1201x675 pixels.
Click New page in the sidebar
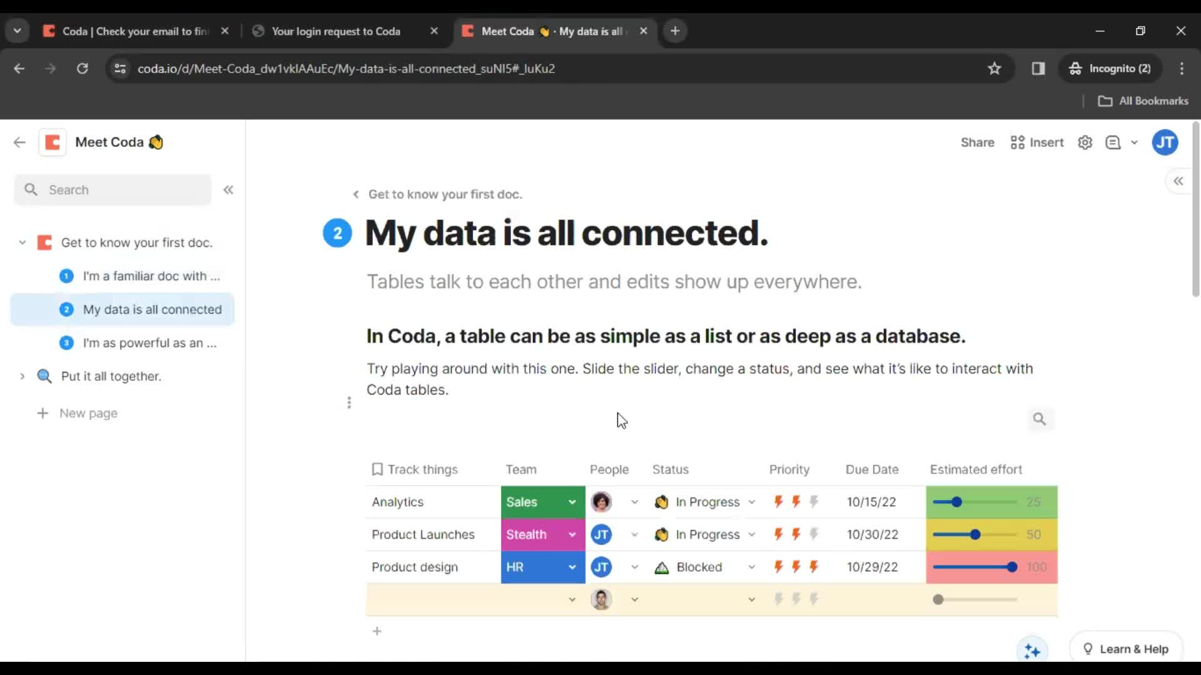click(88, 413)
